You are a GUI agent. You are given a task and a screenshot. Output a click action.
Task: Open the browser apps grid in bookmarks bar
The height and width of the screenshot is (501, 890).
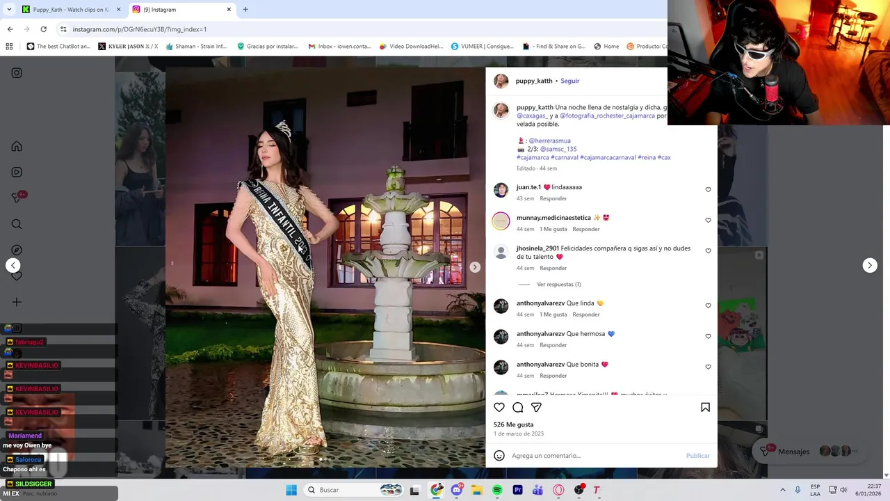tap(9, 47)
